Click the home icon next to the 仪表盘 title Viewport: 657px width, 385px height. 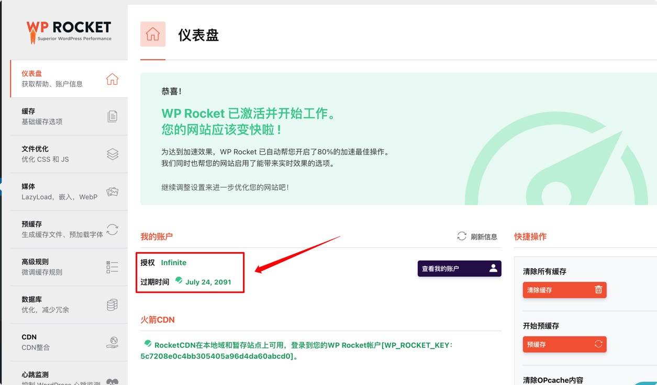coord(153,34)
